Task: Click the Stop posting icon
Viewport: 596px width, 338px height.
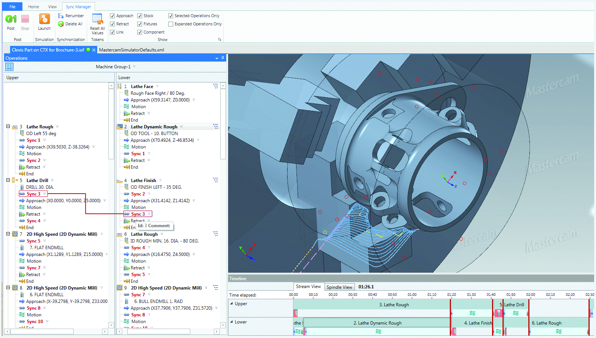Action: coord(25,19)
